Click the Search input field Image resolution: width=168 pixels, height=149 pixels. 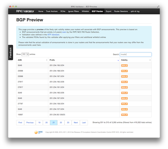(135, 54)
